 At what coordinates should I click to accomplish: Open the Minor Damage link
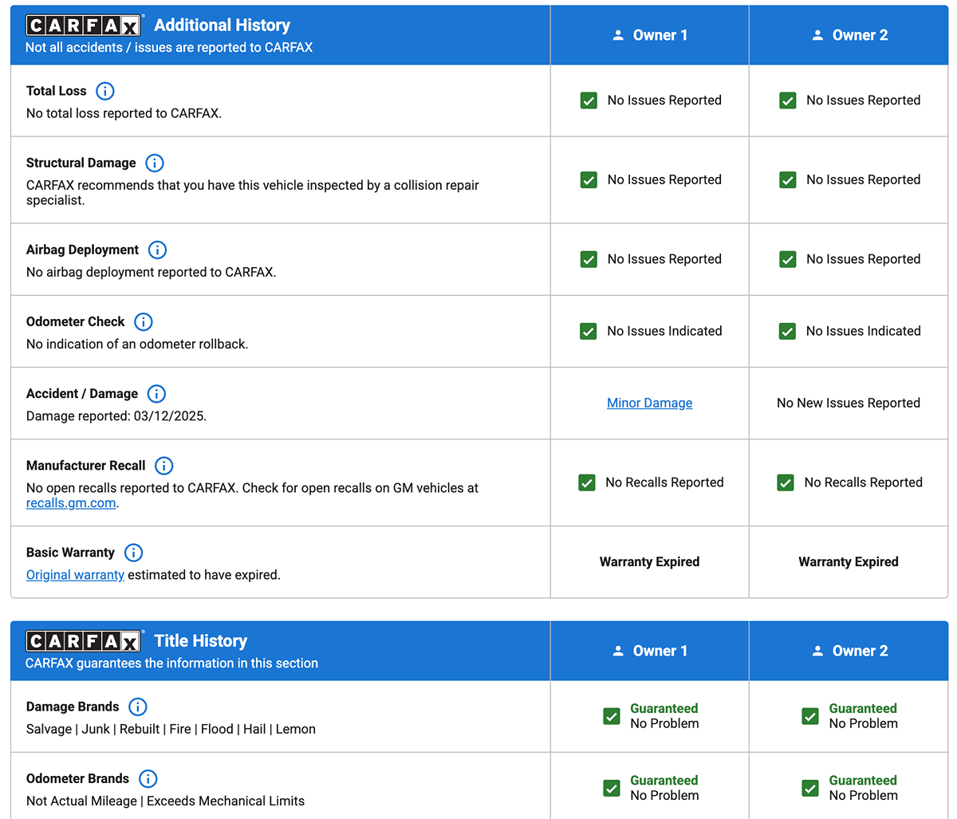(x=649, y=403)
